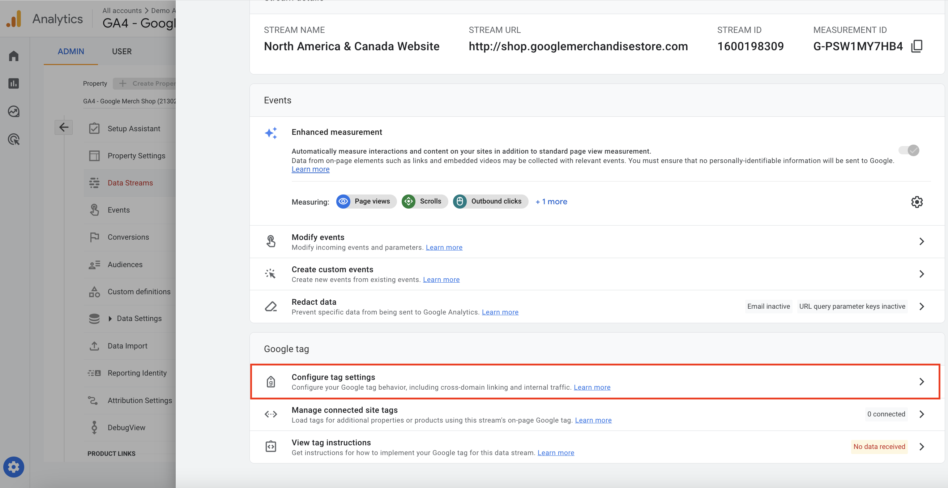This screenshot has height=488, width=948.
Task: Open Enhanced measurement settings gear
Action: (x=917, y=202)
